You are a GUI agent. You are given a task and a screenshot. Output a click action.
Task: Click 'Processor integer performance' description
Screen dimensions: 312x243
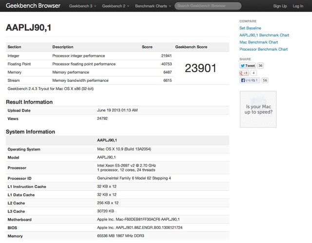tap(78, 56)
